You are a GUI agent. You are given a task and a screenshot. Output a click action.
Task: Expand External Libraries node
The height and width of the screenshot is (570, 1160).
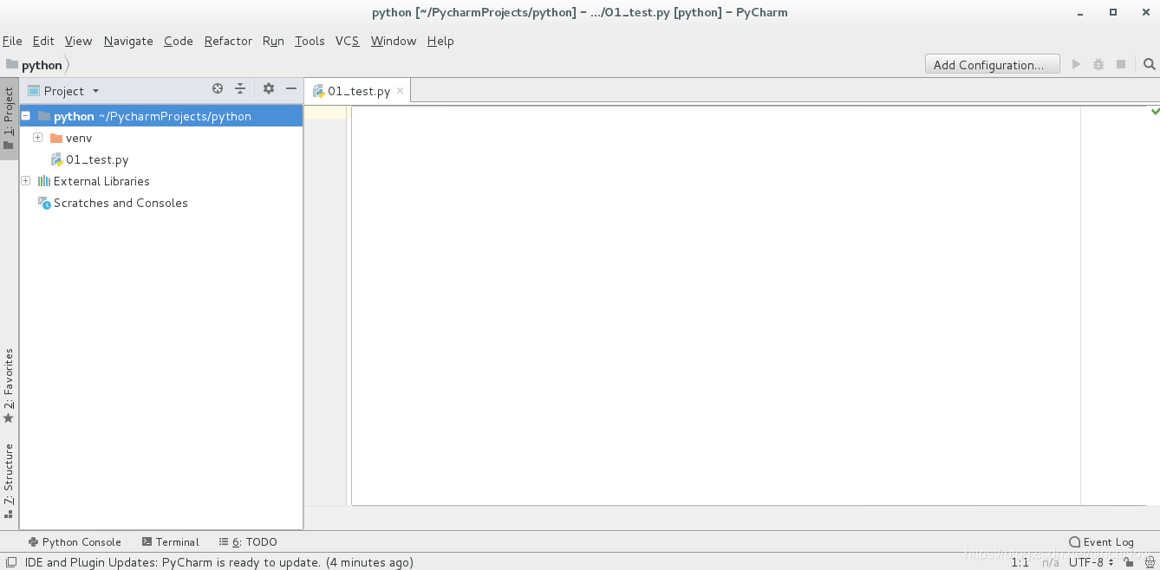pyautogui.click(x=26, y=181)
